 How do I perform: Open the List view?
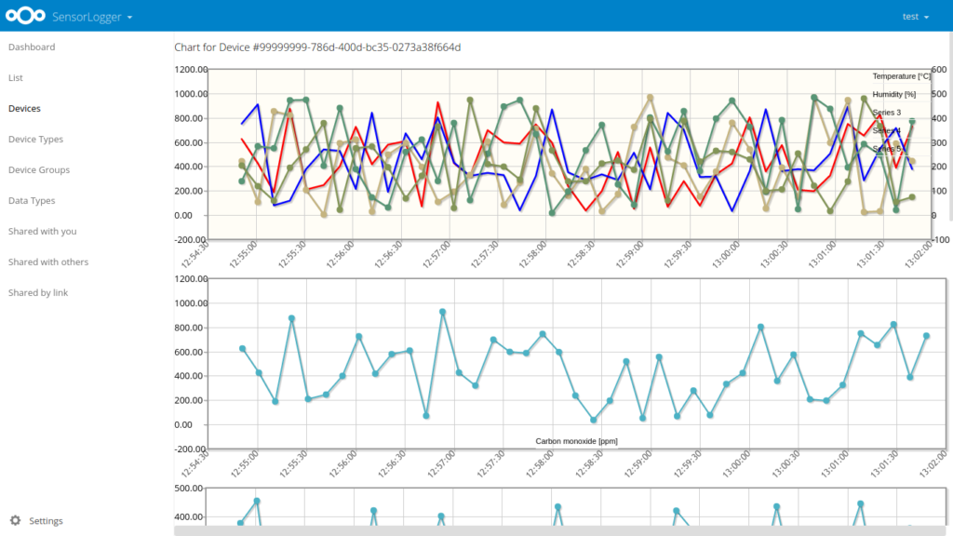(14, 77)
